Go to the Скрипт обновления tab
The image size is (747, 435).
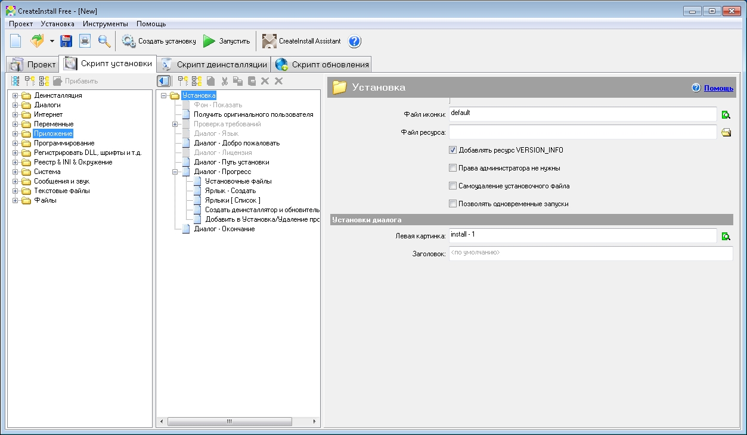click(322, 64)
